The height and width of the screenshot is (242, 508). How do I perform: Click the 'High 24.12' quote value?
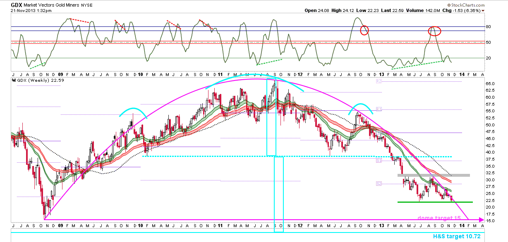click(343, 10)
